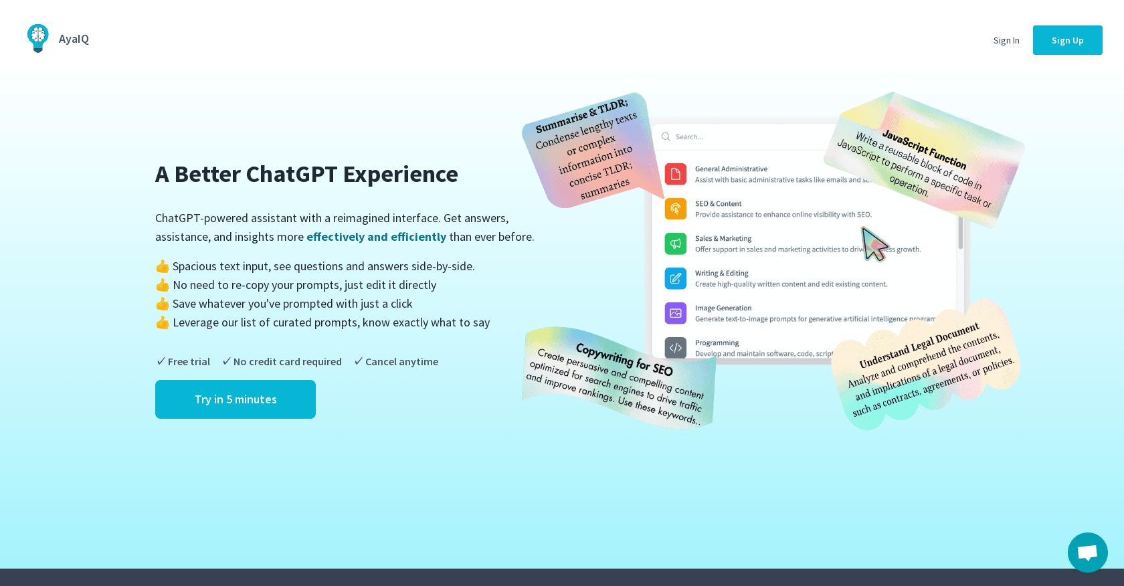Click the 'Image Generation' row title
The width and height of the screenshot is (1124, 586).
click(x=723, y=308)
